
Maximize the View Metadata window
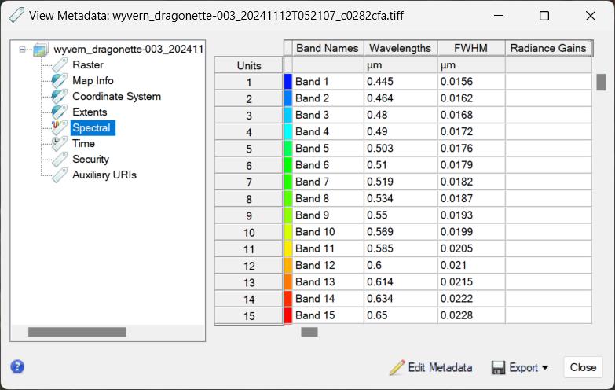pyautogui.click(x=544, y=16)
